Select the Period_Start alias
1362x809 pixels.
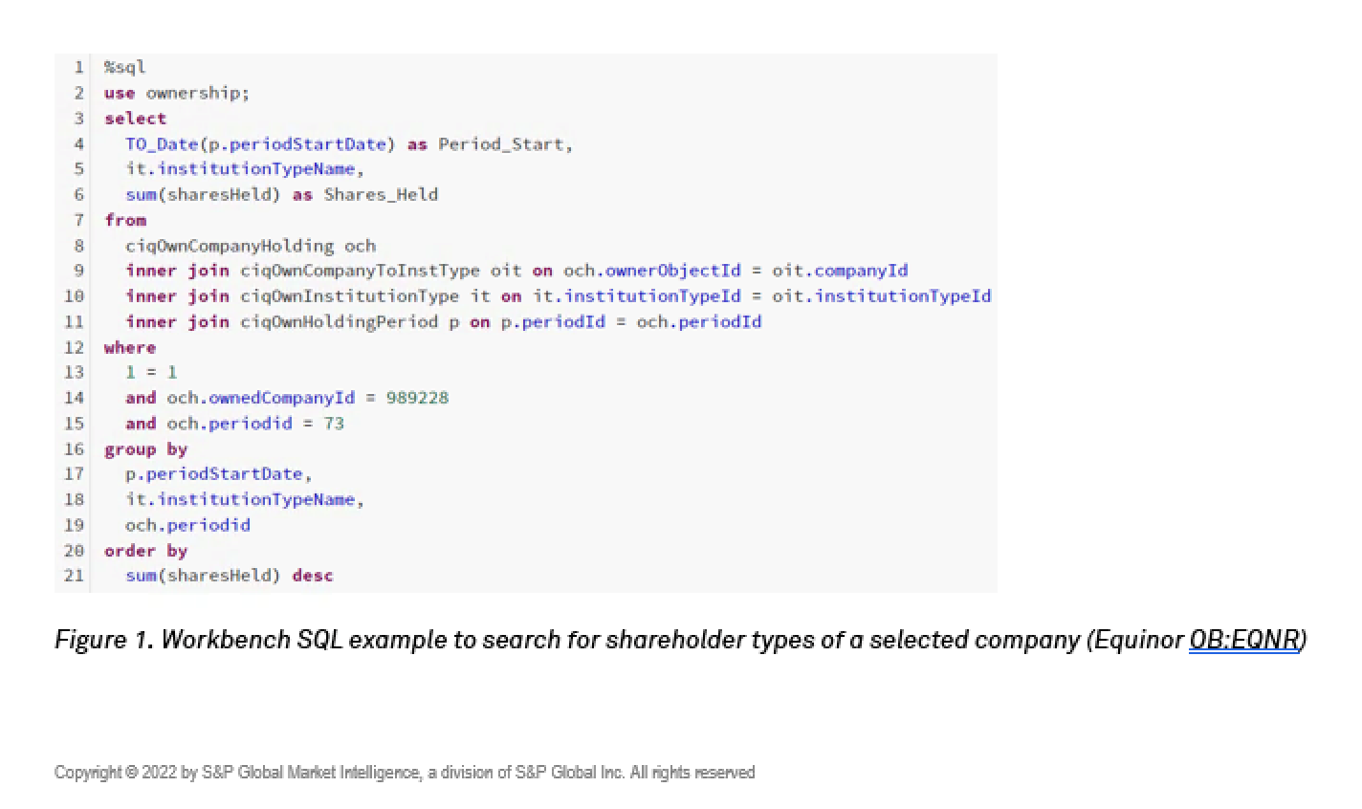click(x=501, y=144)
